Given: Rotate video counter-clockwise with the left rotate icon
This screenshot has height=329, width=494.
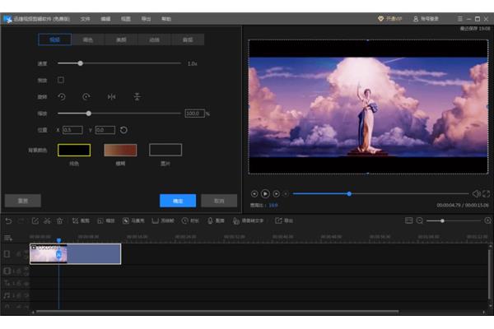Looking at the screenshot, I should click(62, 97).
